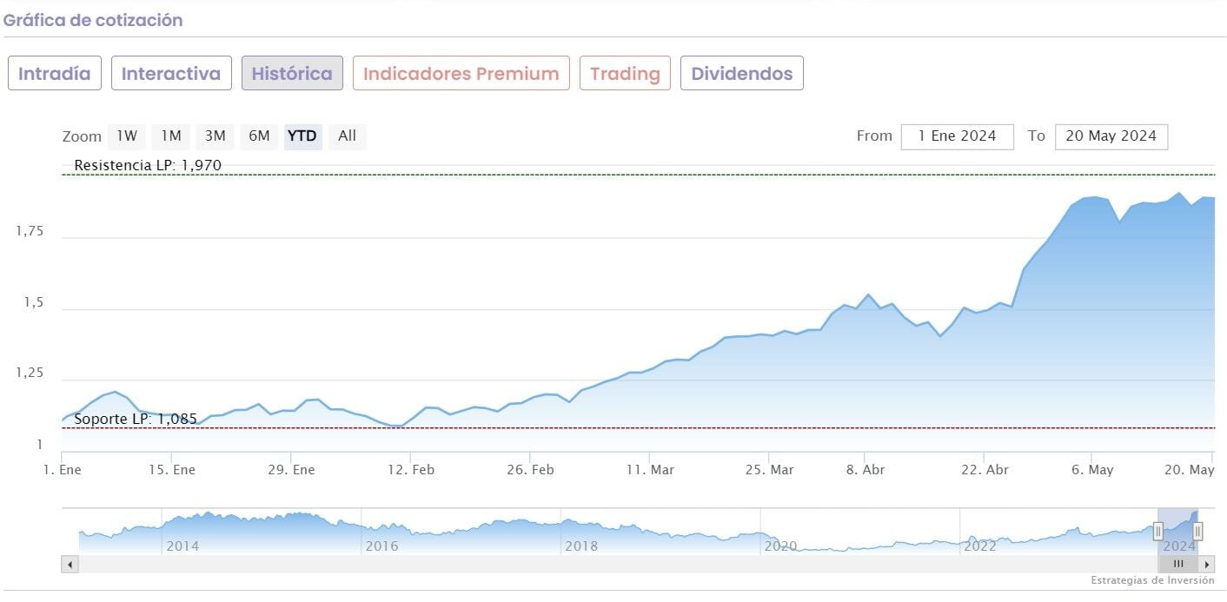The image size is (1227, 602).
Task: Click the From date field
Action: (957, 136)
